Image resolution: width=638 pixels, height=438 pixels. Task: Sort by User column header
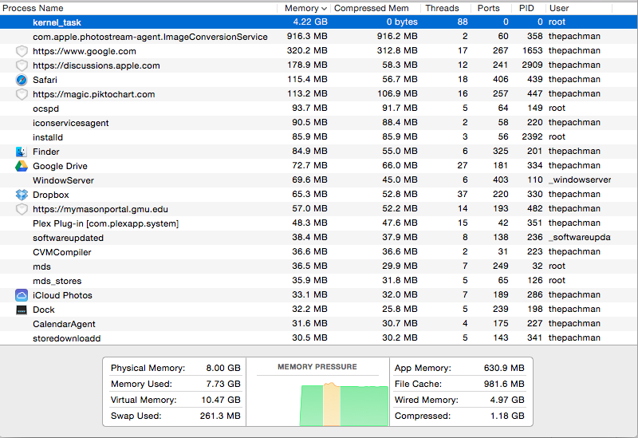(x=559, y=8)
